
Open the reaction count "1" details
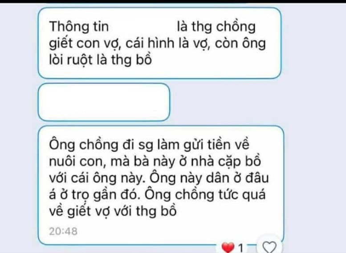241,248
